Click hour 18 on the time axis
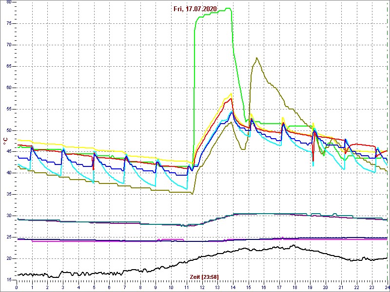This screenshot has height=292, width=390. (x=295, y=288)
